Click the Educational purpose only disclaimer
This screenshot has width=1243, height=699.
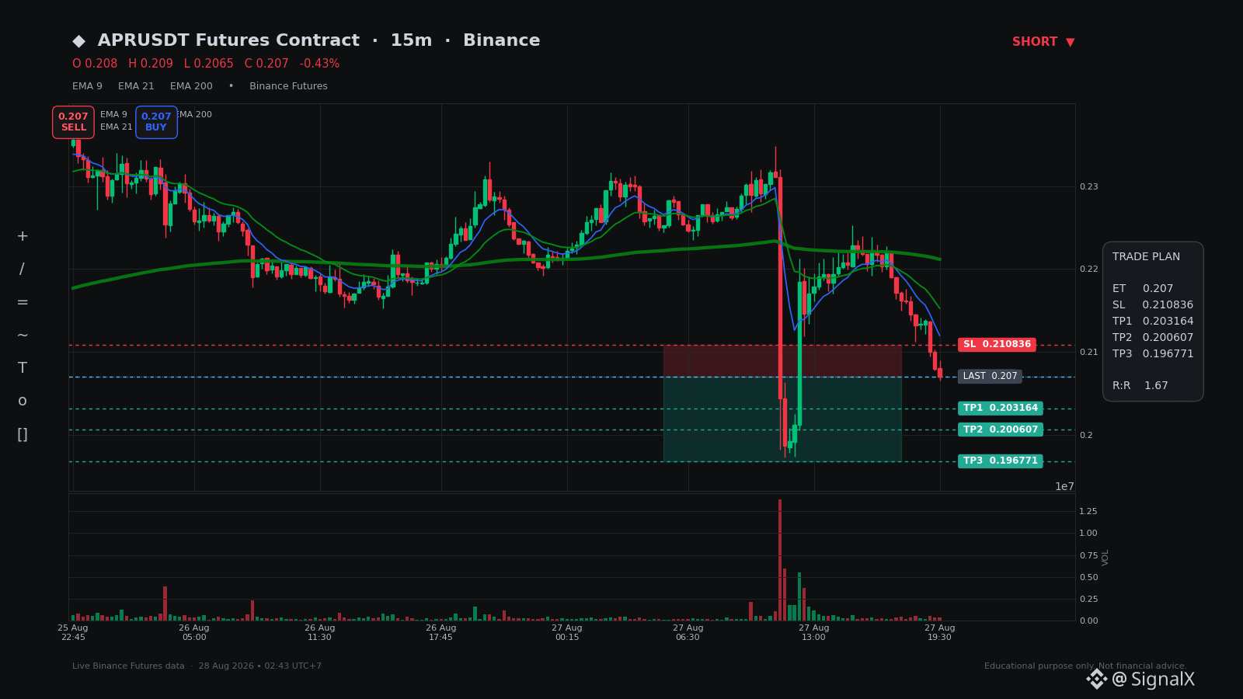coord(1085,666)
